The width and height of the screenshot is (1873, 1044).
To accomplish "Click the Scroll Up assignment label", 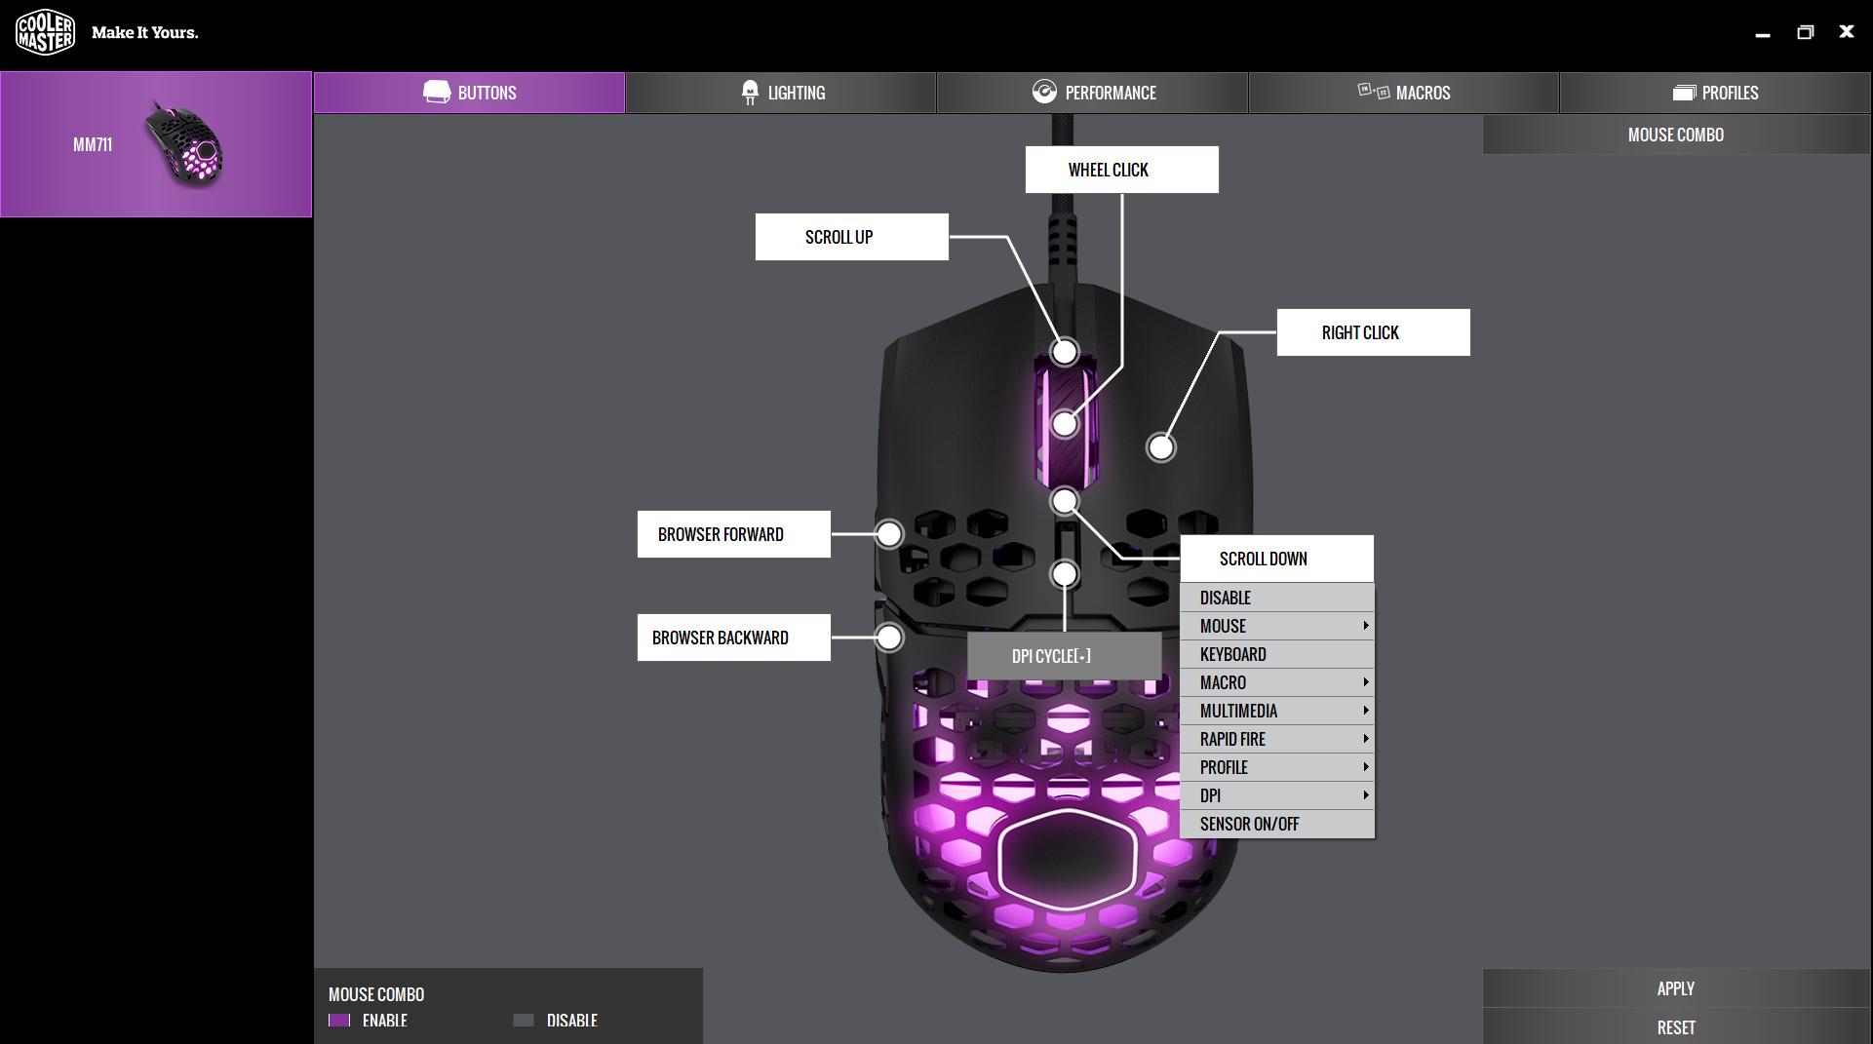I will click(852, 237).
